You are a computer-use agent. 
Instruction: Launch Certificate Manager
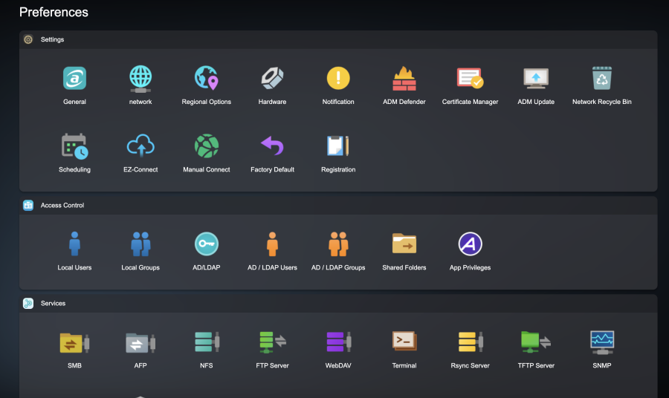click(x=470, y=78)
